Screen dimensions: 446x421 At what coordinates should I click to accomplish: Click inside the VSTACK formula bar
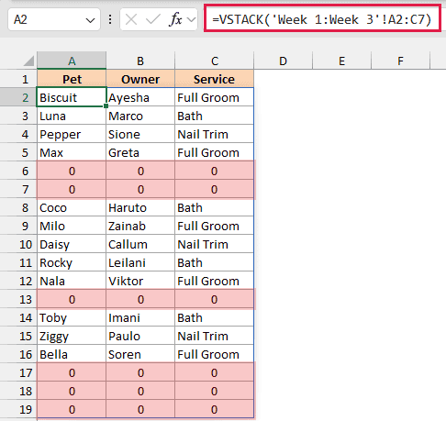pos(322,18)
